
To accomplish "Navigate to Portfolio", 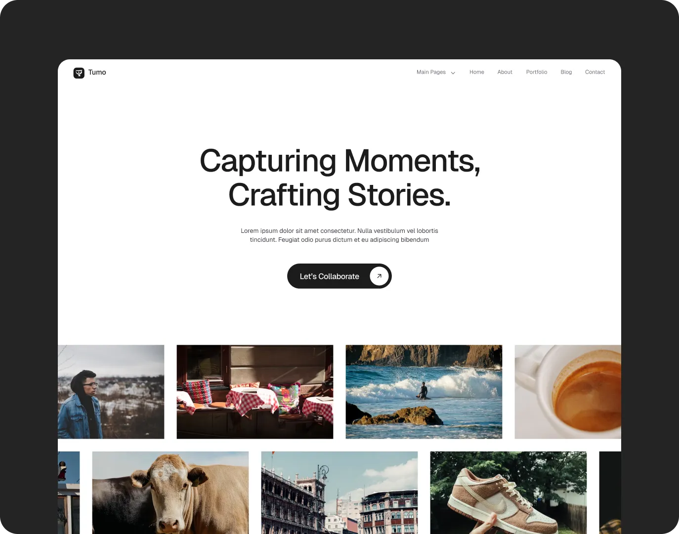I will click(x=536, y=72).
